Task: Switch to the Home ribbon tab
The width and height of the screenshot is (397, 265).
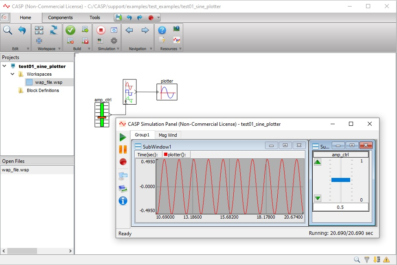Action: [26, 18]
